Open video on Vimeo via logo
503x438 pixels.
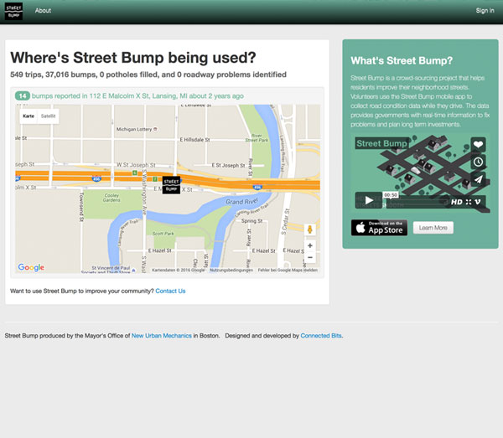point(478,202)
